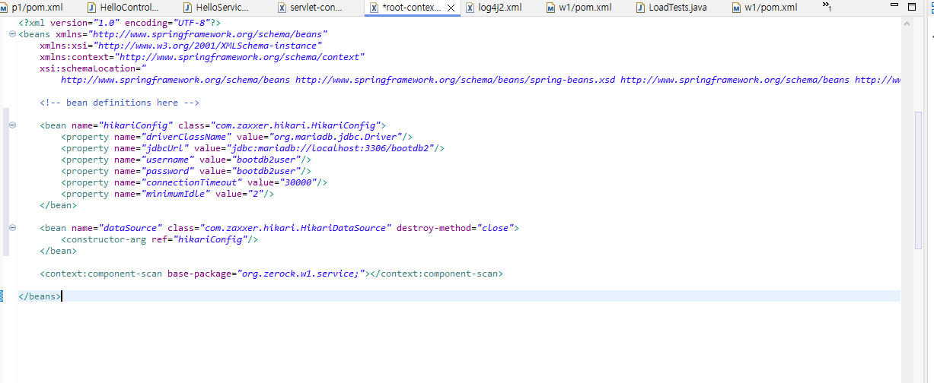
Task: Switch to the servlet-con... tab
Action: (311, 8)
